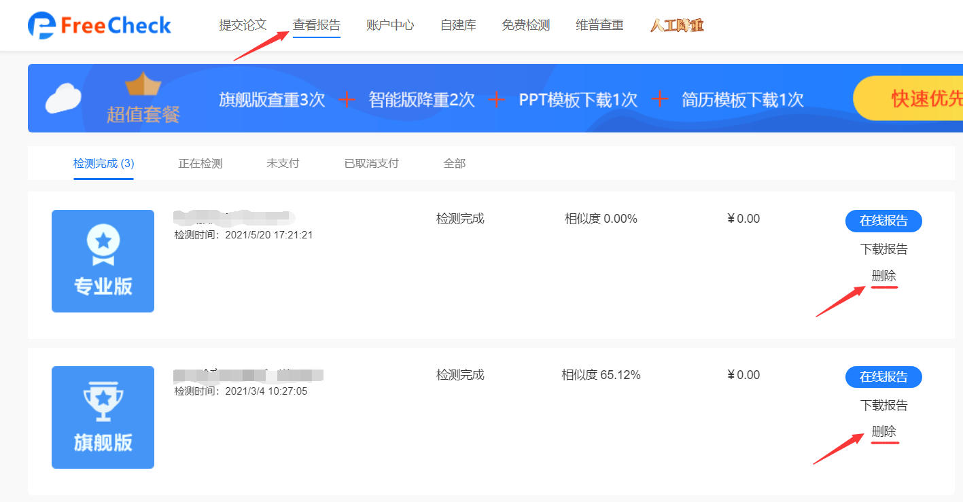Click the crown icon above 超值套餐
Viewport: 963px width, 502px height.
(143, 84)
